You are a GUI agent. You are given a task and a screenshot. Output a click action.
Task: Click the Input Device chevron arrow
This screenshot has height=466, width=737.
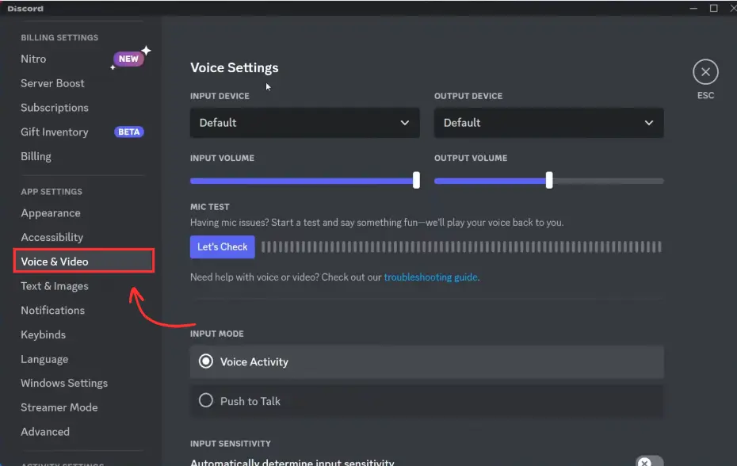click(404, 123)
